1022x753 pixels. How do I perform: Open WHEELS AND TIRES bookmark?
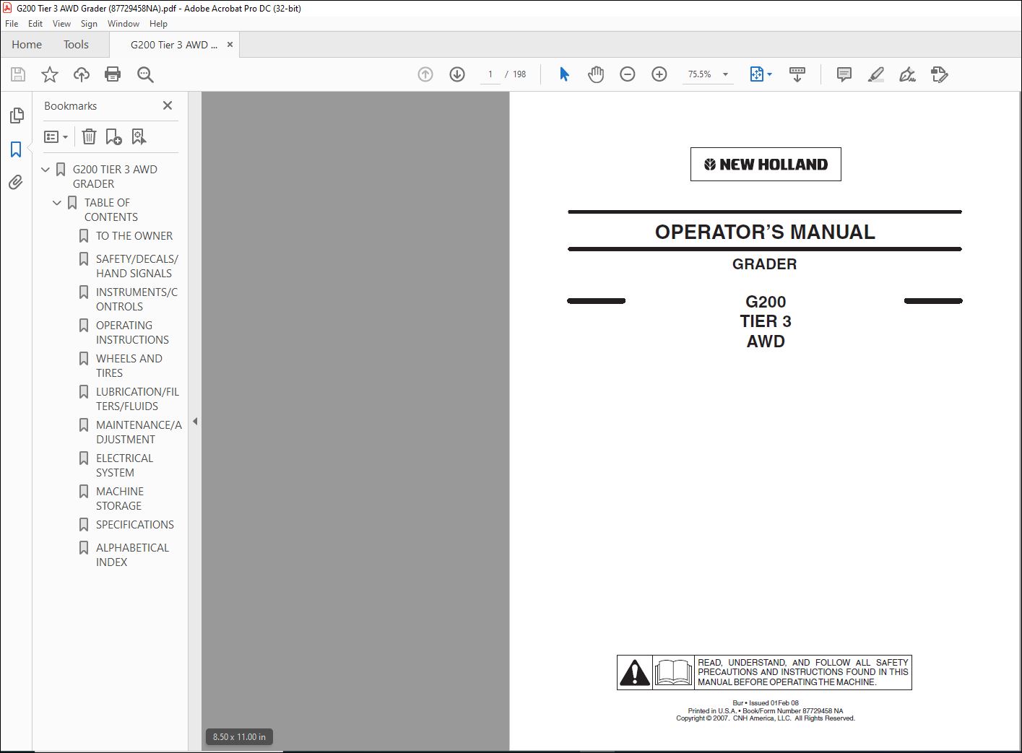coord(129,366)
